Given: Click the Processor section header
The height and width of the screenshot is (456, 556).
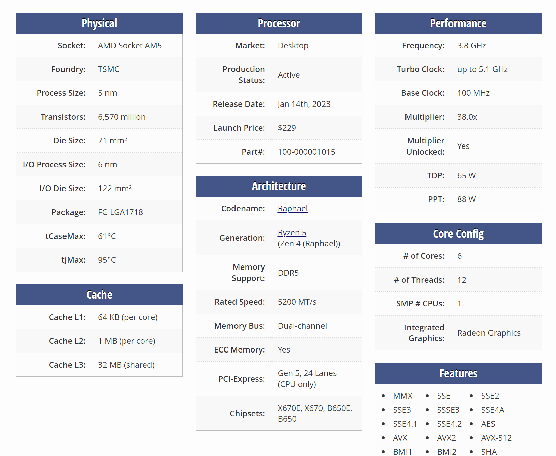Looking at the screenshot, I should tap(279, 23).
